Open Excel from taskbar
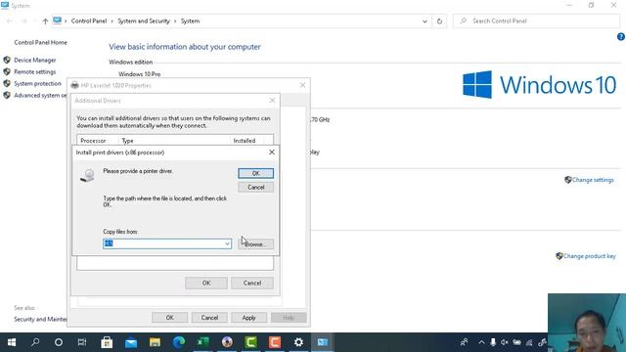 [202, 342]
